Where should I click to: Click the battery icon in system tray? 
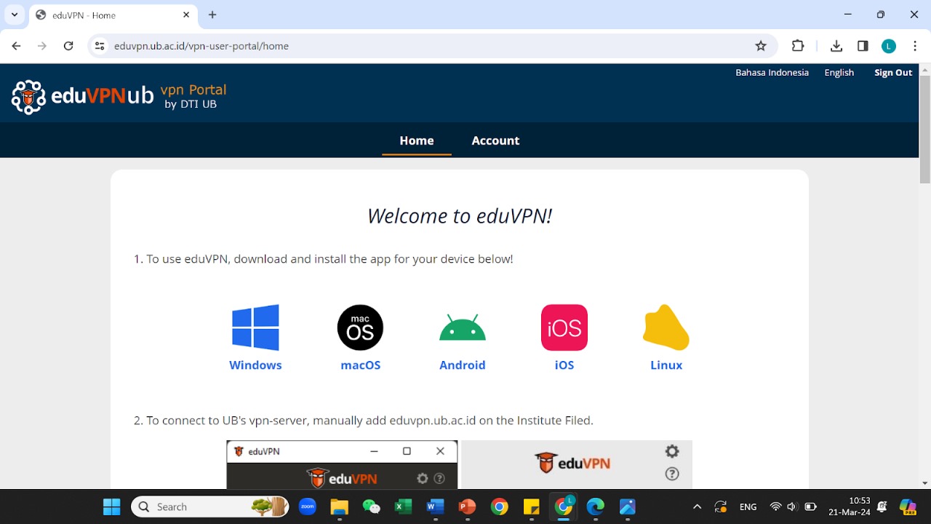coord(810,507)
